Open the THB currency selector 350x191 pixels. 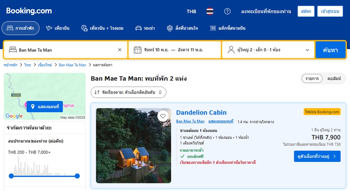point(191,11)
